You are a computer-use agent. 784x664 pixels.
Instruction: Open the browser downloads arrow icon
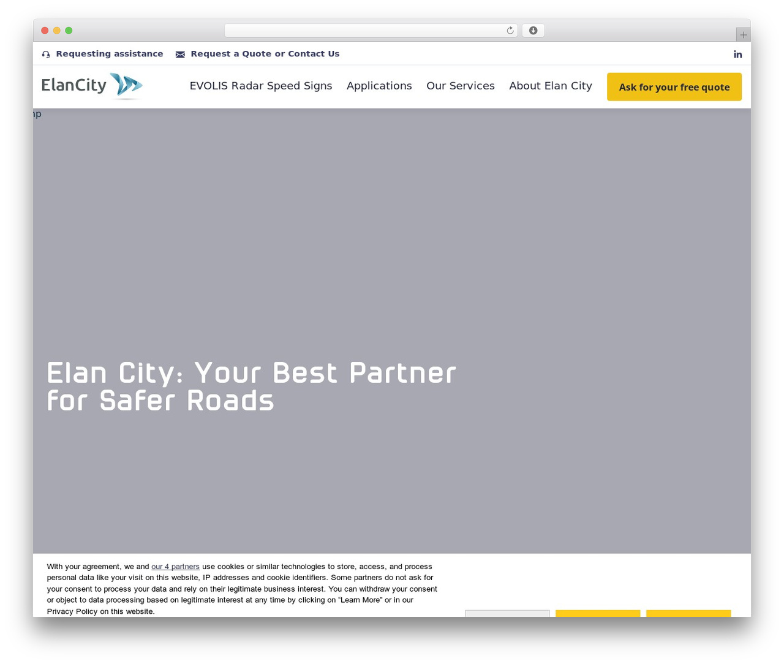pos(533,31)
